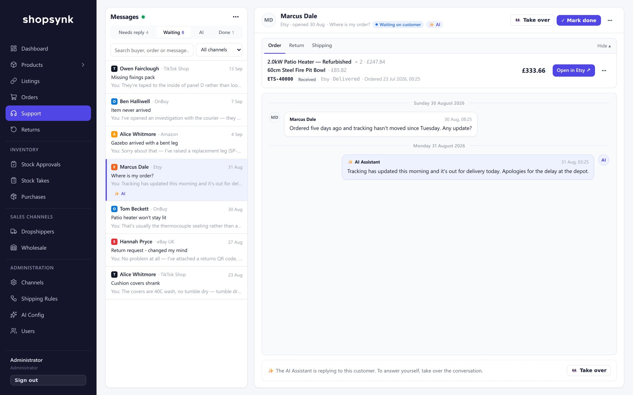
Task: Open conversation header three-dot menu
Action: (x=610, y=20)
